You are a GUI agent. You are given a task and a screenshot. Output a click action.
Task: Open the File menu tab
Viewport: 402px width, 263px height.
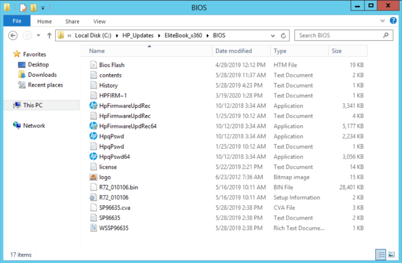click(17, 21)
